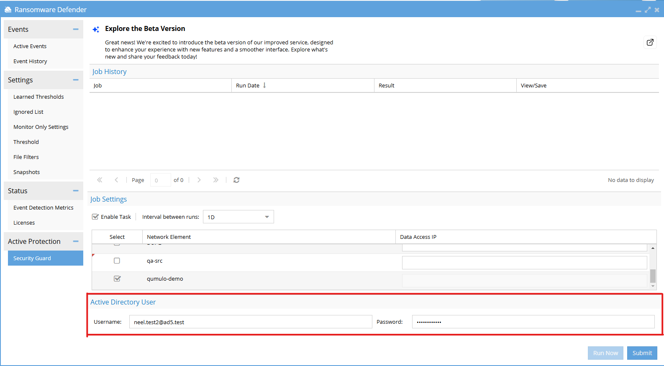Open Threshold settings

click(x=46, y=142)
